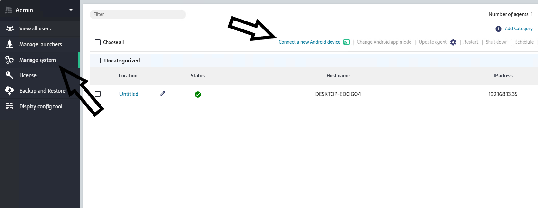This screenshot has height=208, width=538.
Task: Click the Manage system gears icon
Action: pos(10,60)
